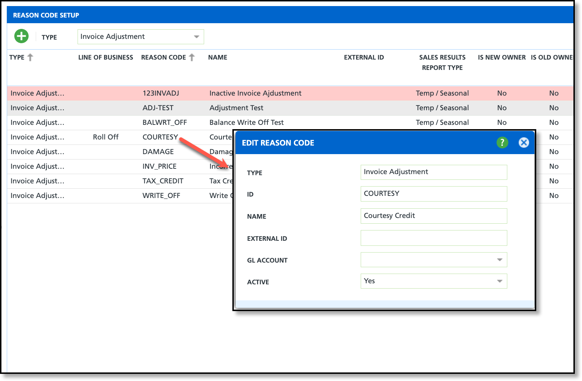
Task: Click the name Balance Write Off Test
Action: tap(247, 122)
